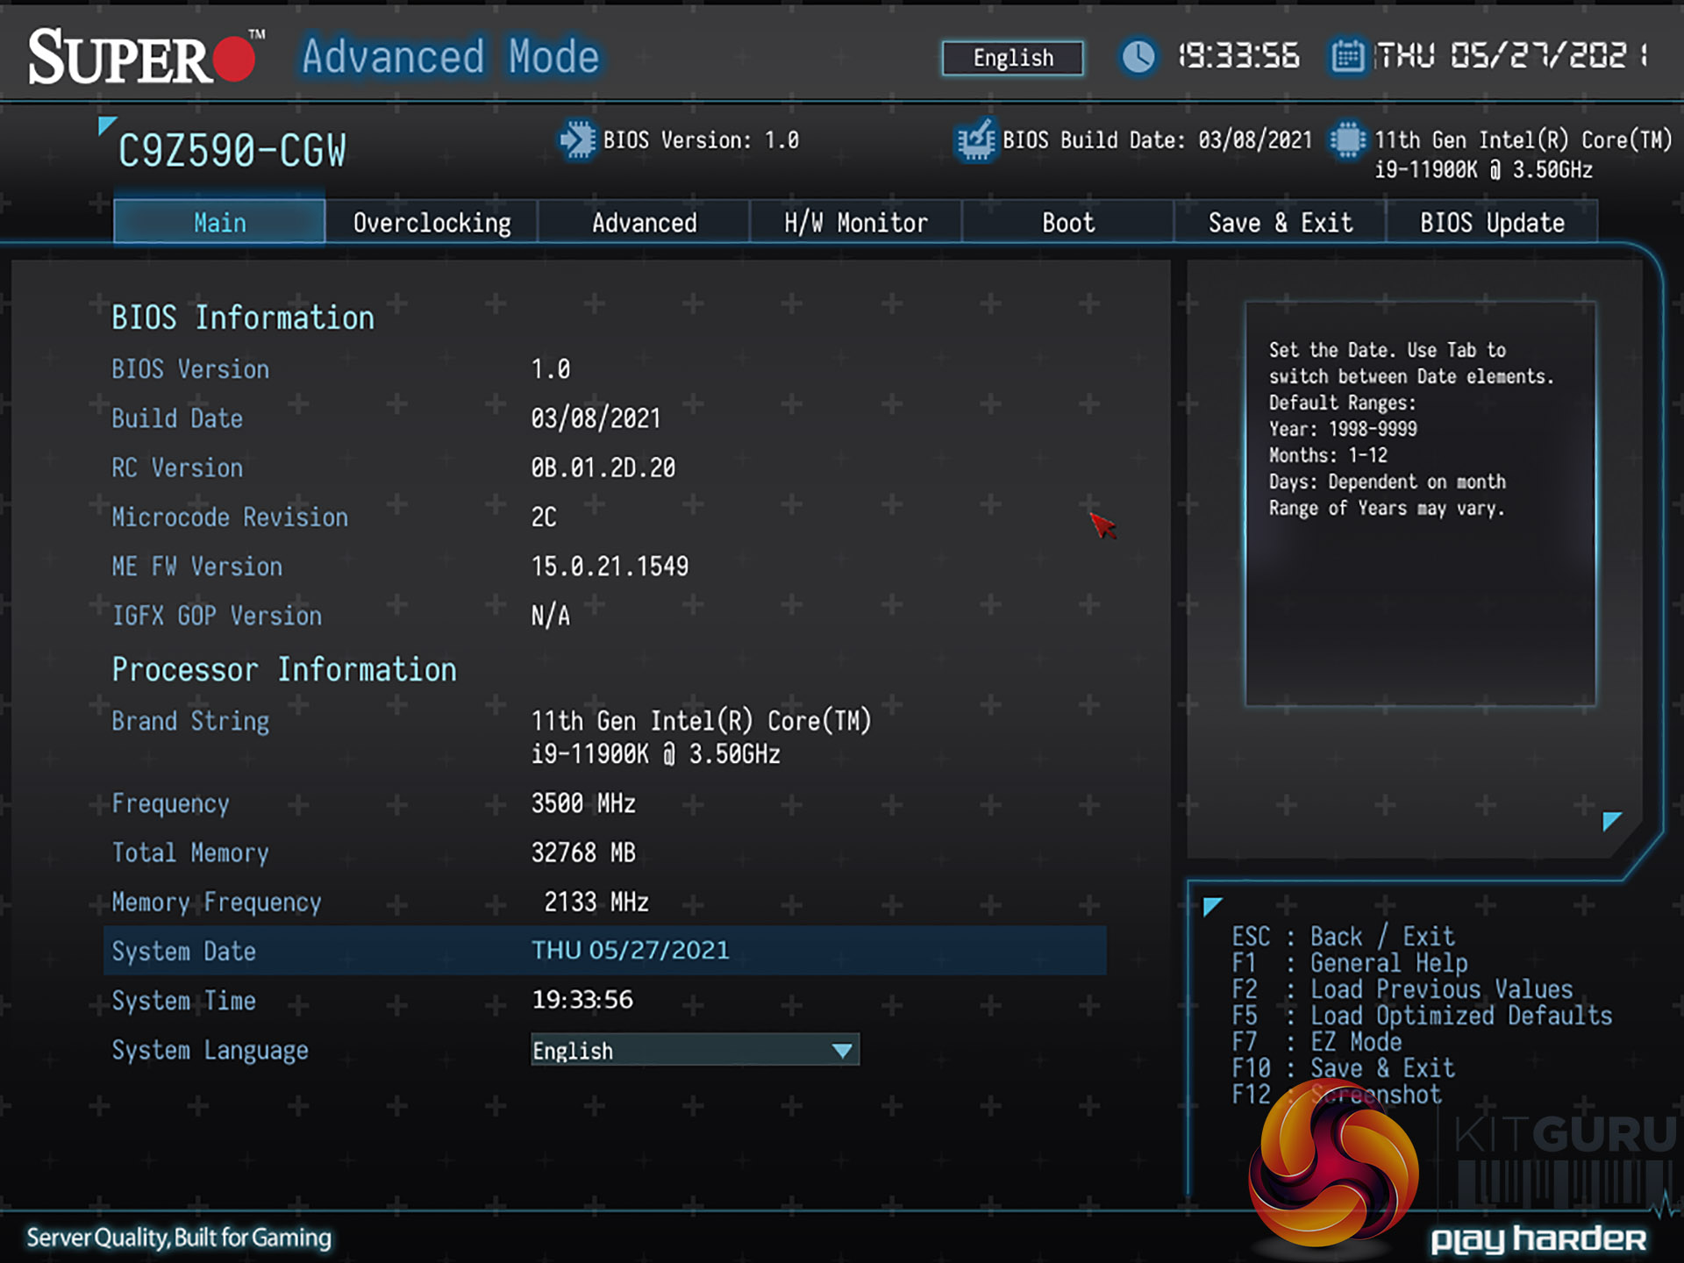Click the BIOS Build Date icon
This screenshot has width=1684, height=1263.
[x=975, y=140]
